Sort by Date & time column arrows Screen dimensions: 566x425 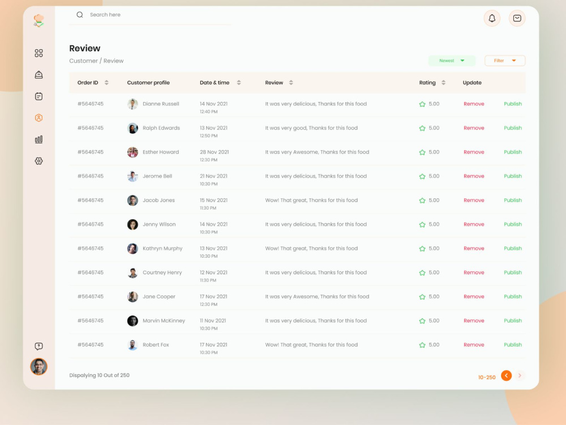pos(238,82)
